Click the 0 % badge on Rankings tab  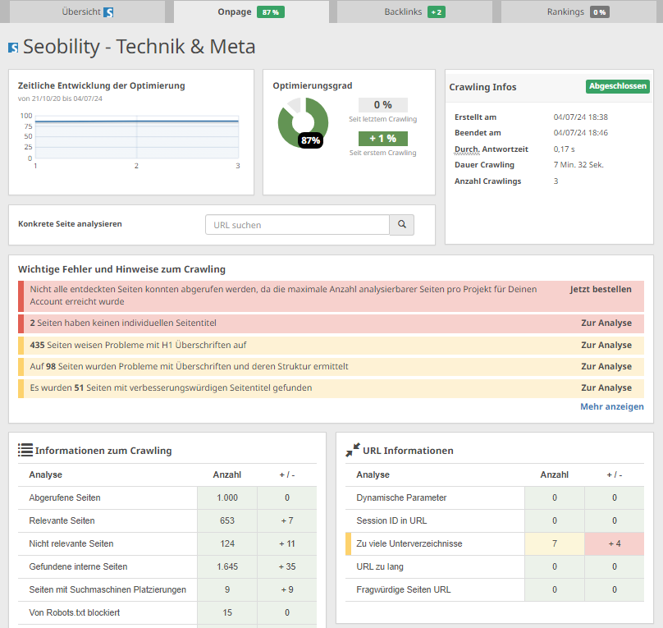pyautogui.click(x=600, y=12)
